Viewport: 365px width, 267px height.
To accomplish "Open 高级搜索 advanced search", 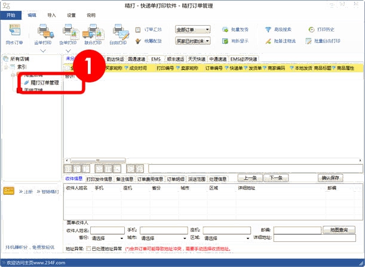I will [279, 29].
